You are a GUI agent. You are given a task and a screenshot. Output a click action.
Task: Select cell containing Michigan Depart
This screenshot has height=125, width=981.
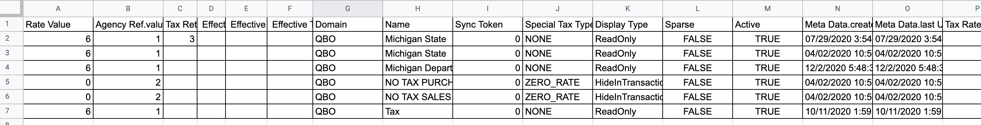[417, 68]
